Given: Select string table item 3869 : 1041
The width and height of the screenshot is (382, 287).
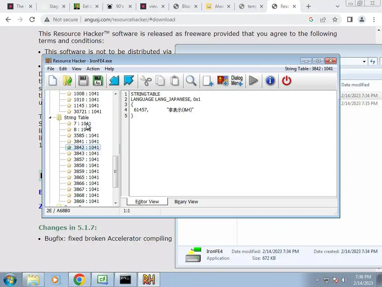Looking at the screenshot, I should 86,201.
